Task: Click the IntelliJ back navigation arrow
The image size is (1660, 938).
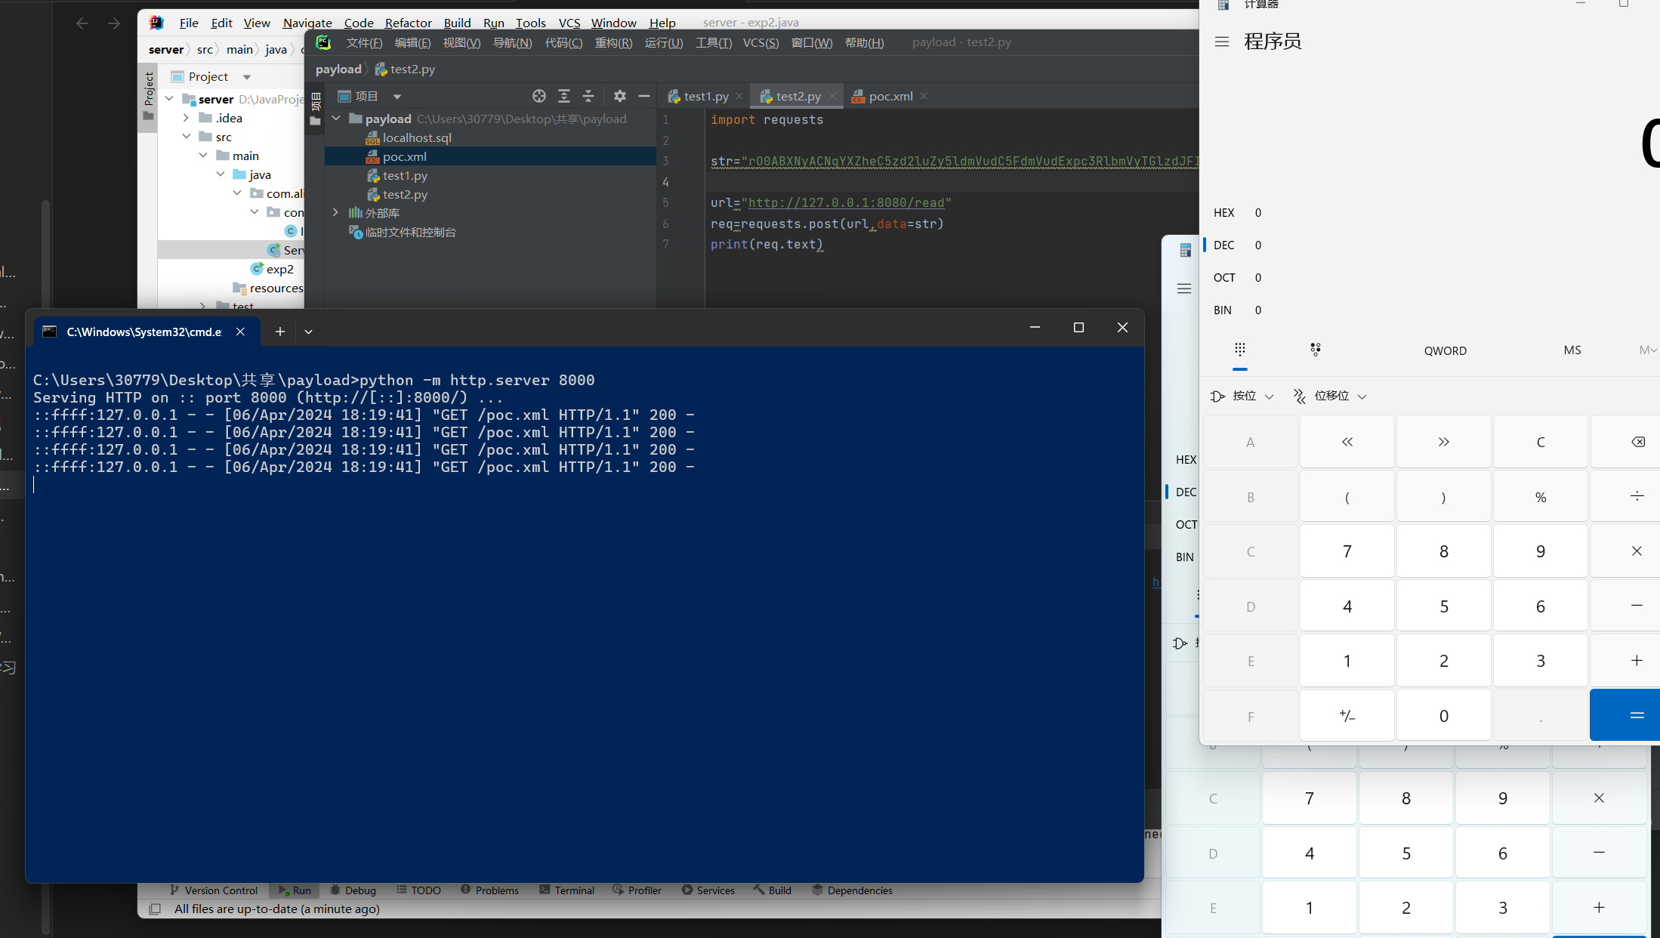Action: pos(82,23)
